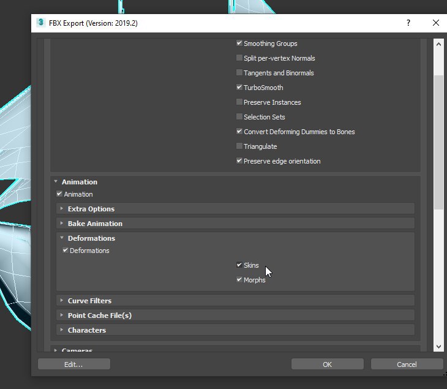This screenshot has width=447, height=389.
Task: Open the dialog help question mark
Action: (x=408, y=23)
